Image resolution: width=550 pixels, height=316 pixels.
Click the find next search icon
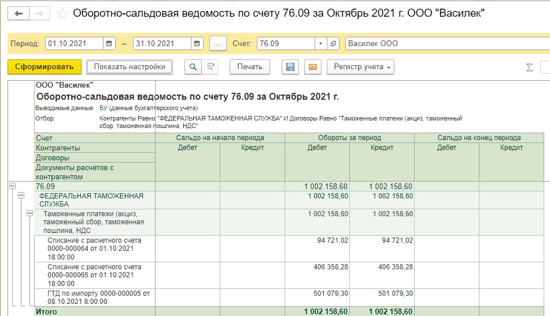point(210,67)
